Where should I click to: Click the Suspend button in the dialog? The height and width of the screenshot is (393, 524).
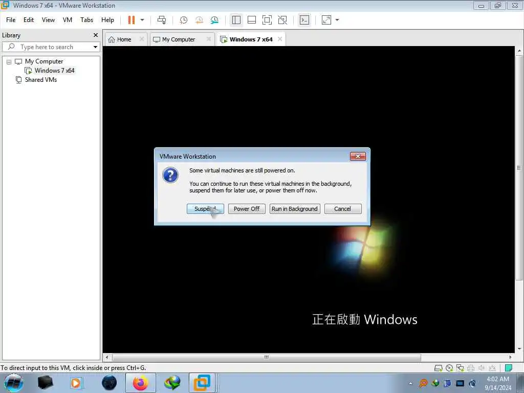[x=205, y=209]
